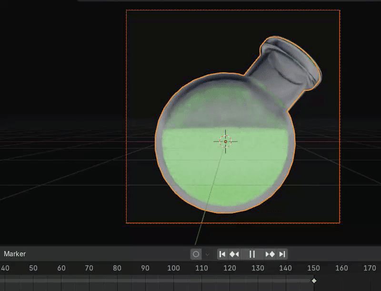Viewport: 381px width, 291px height.
Task: Click frame 80 on the timeline ruler
Action: pos(117,268)
